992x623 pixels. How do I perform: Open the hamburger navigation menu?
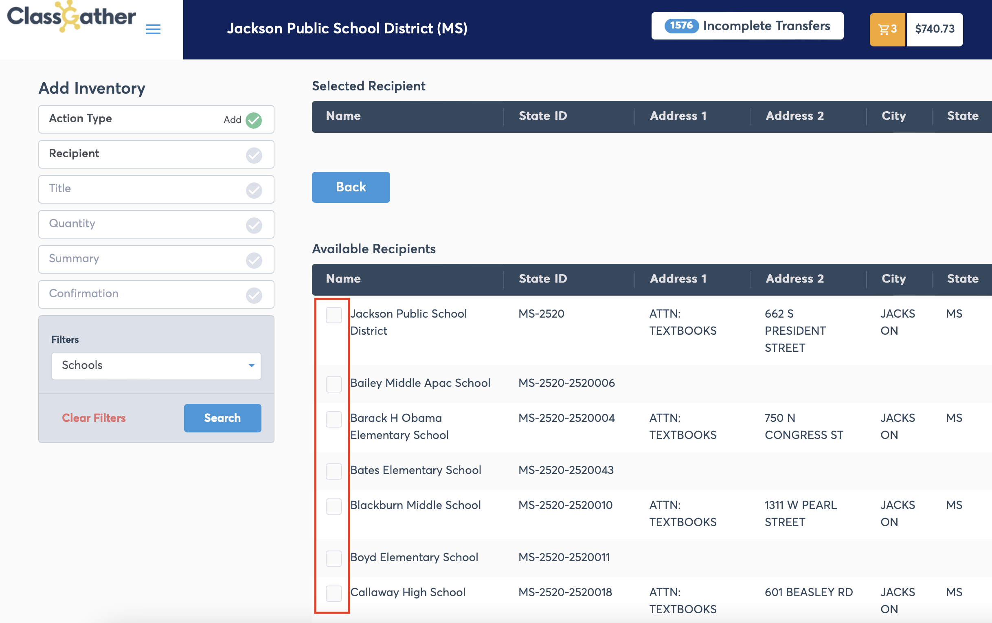(153, 29)
